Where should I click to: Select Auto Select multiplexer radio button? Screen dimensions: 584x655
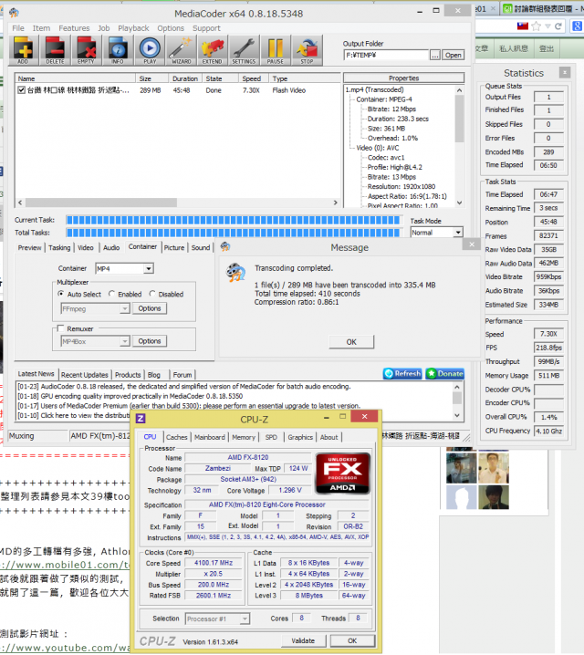pyautogui.click(x=61, y=294)
